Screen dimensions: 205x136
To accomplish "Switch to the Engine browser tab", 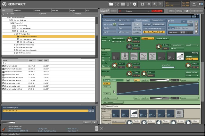I will coord(77,11).
